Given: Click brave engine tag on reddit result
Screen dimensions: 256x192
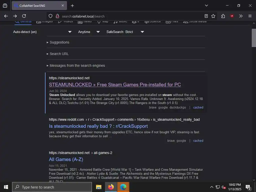Looking at the screenshot, I should (171, 141).
